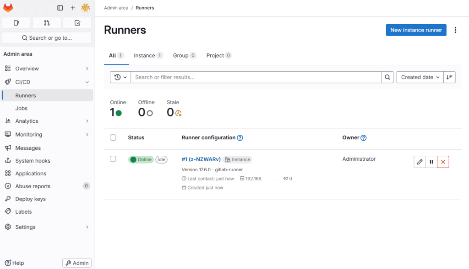Click the Administrator owner text

[x=359, y=159]
